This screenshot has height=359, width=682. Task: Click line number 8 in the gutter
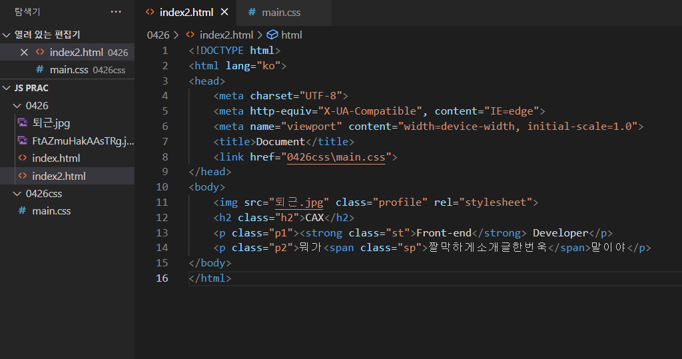[x=165, y=157]
